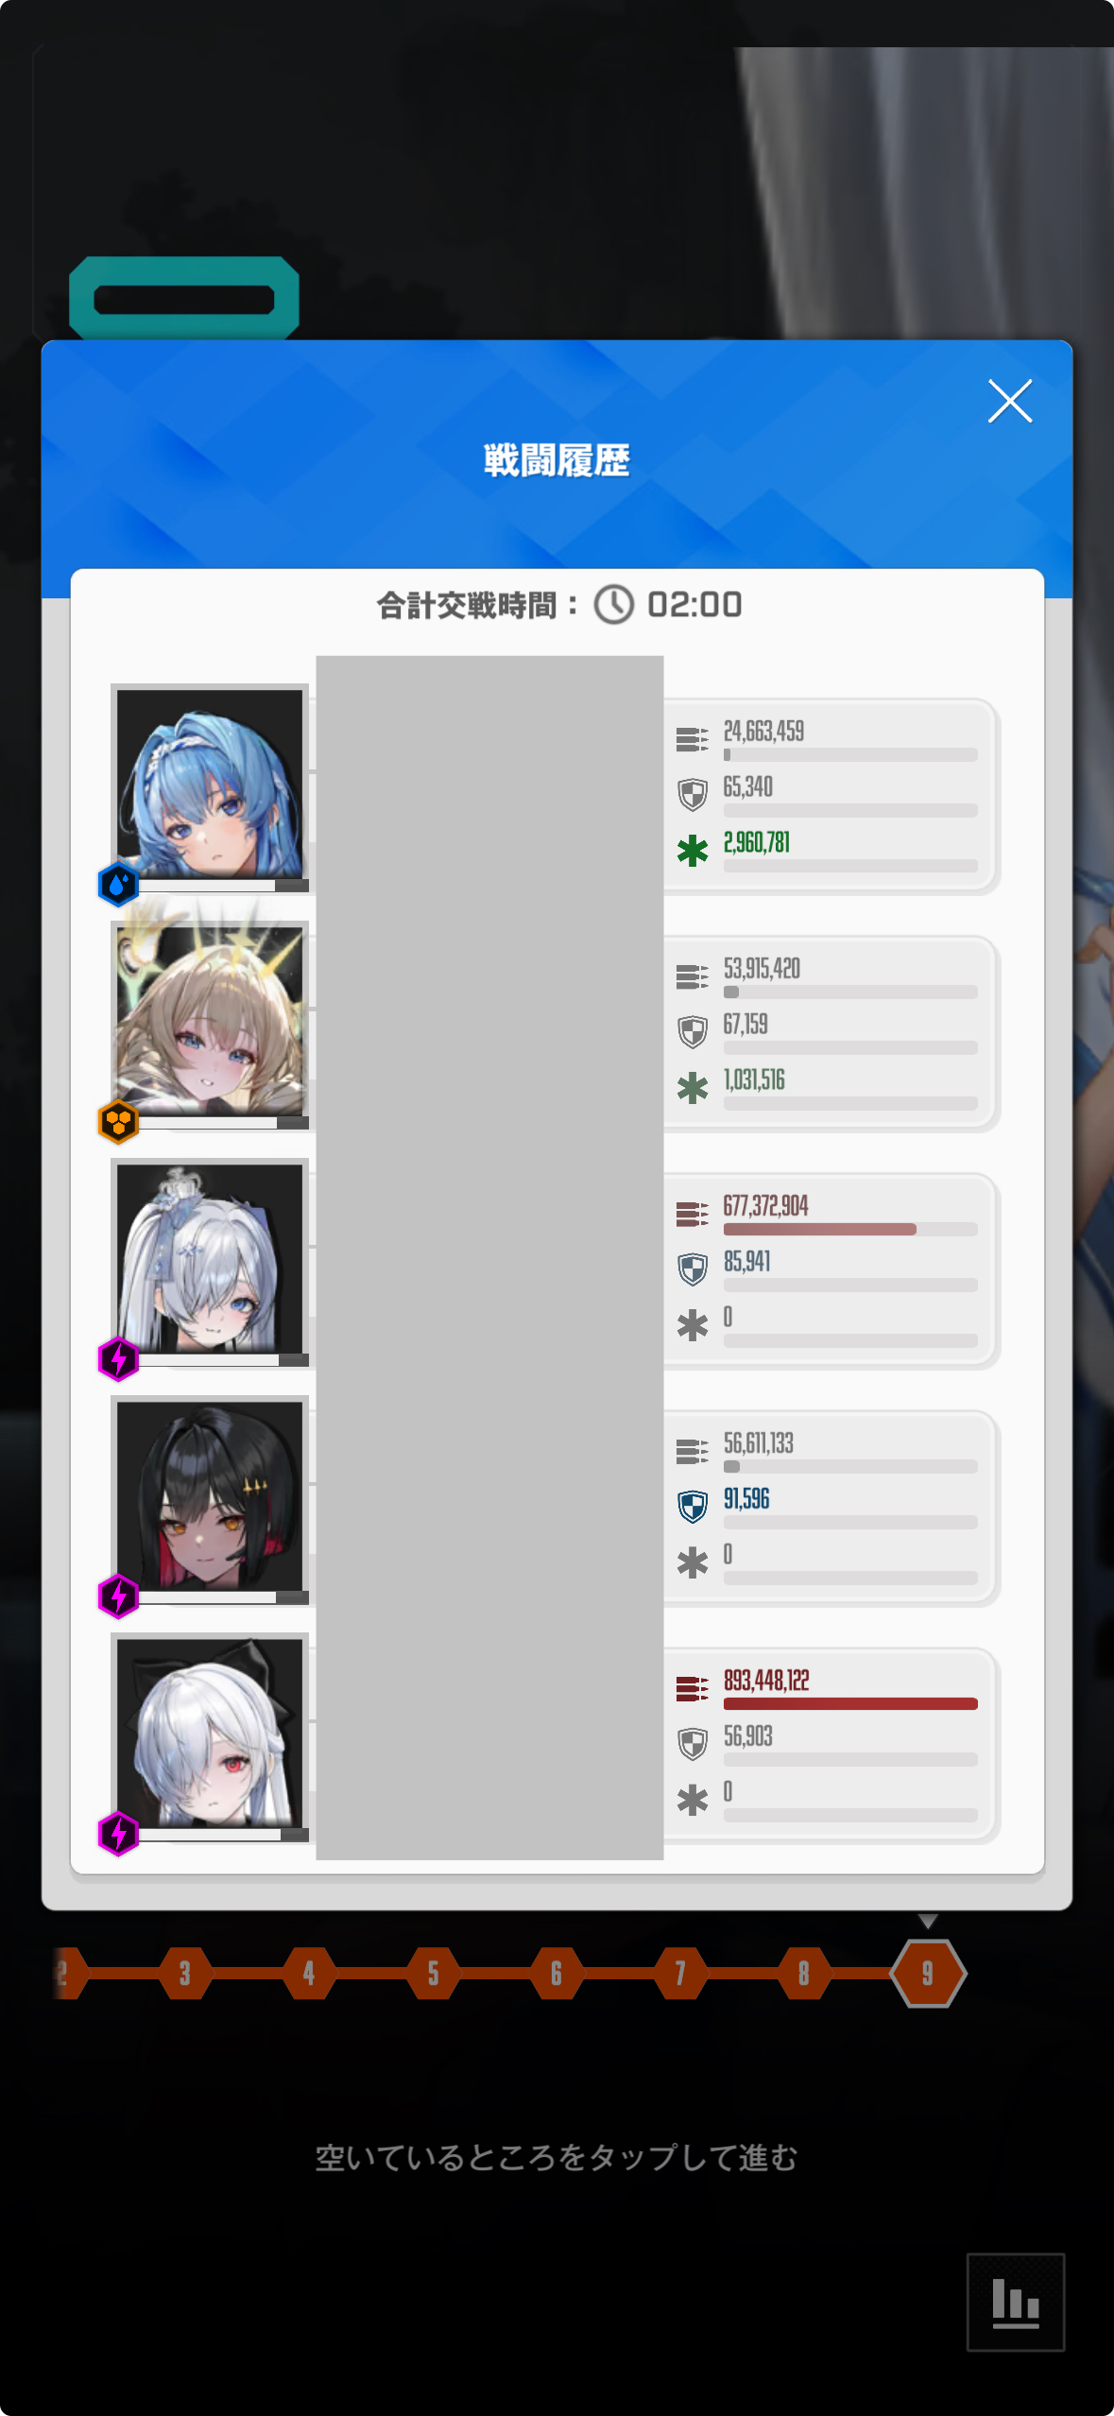Select the black-haired character portrait
1114x2416 pixels.
tap(210, 1495)
